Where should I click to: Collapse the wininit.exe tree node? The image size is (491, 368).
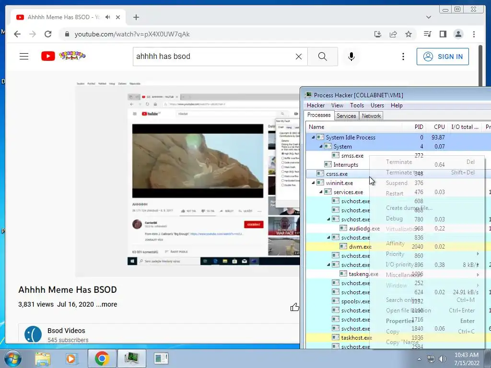coord(313,183)
